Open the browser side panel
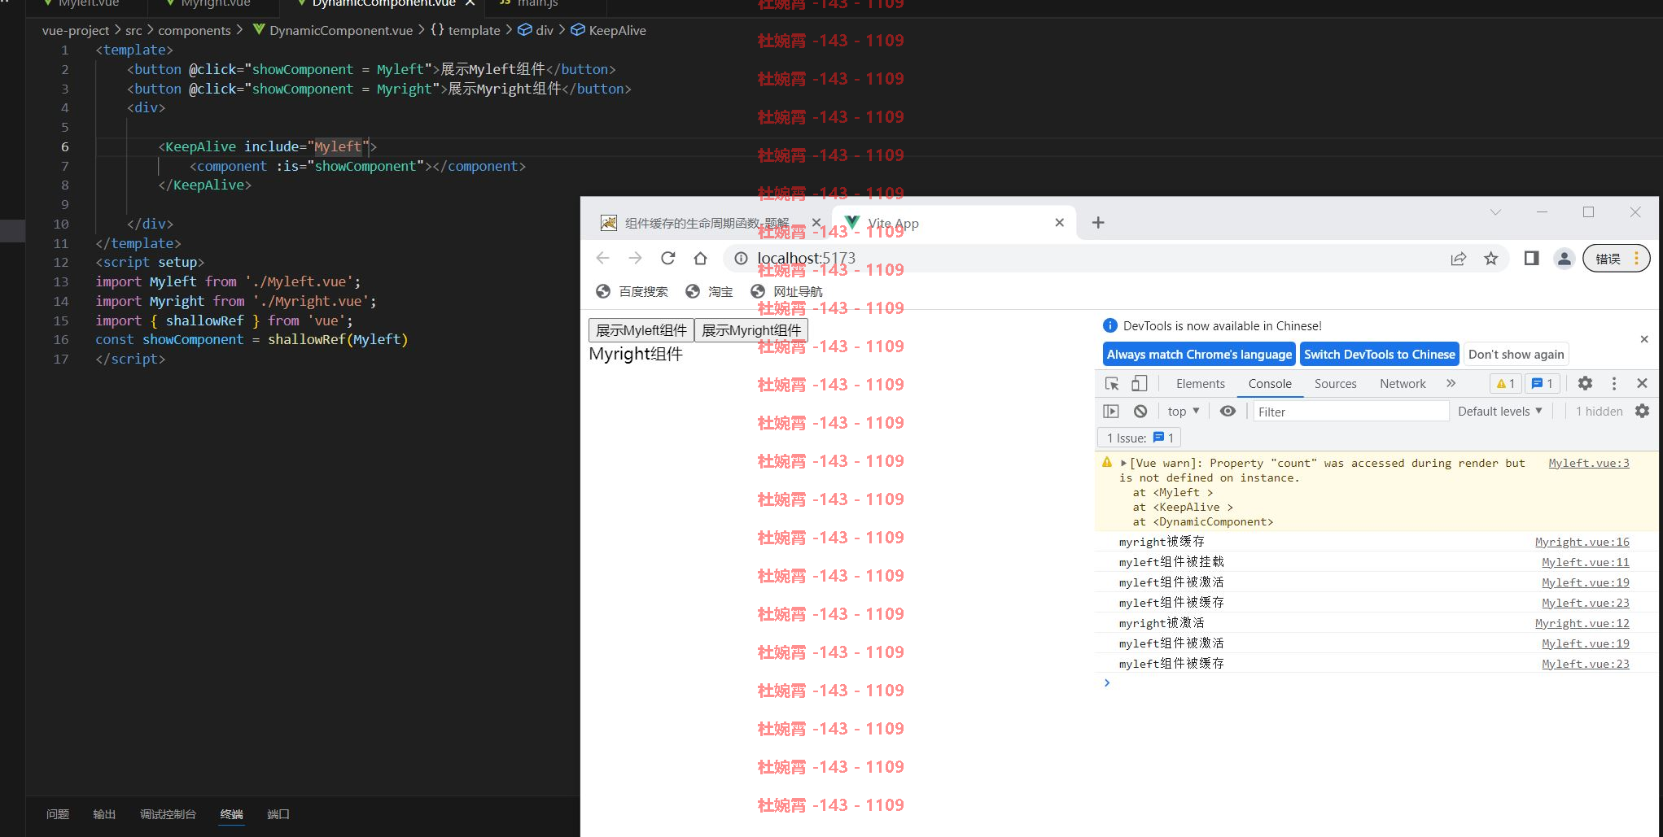 1531,259
